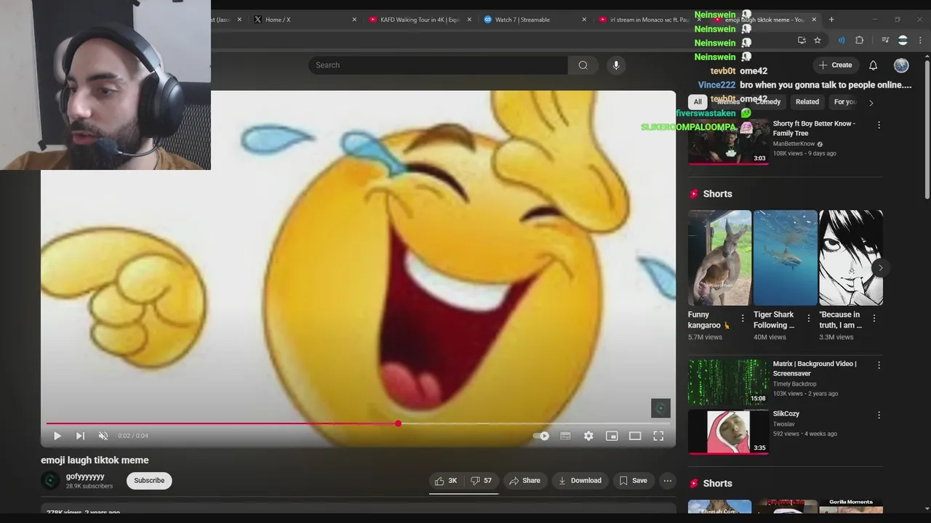
Task: Toggle the autoplay switch in player
Action: (541, 436)
